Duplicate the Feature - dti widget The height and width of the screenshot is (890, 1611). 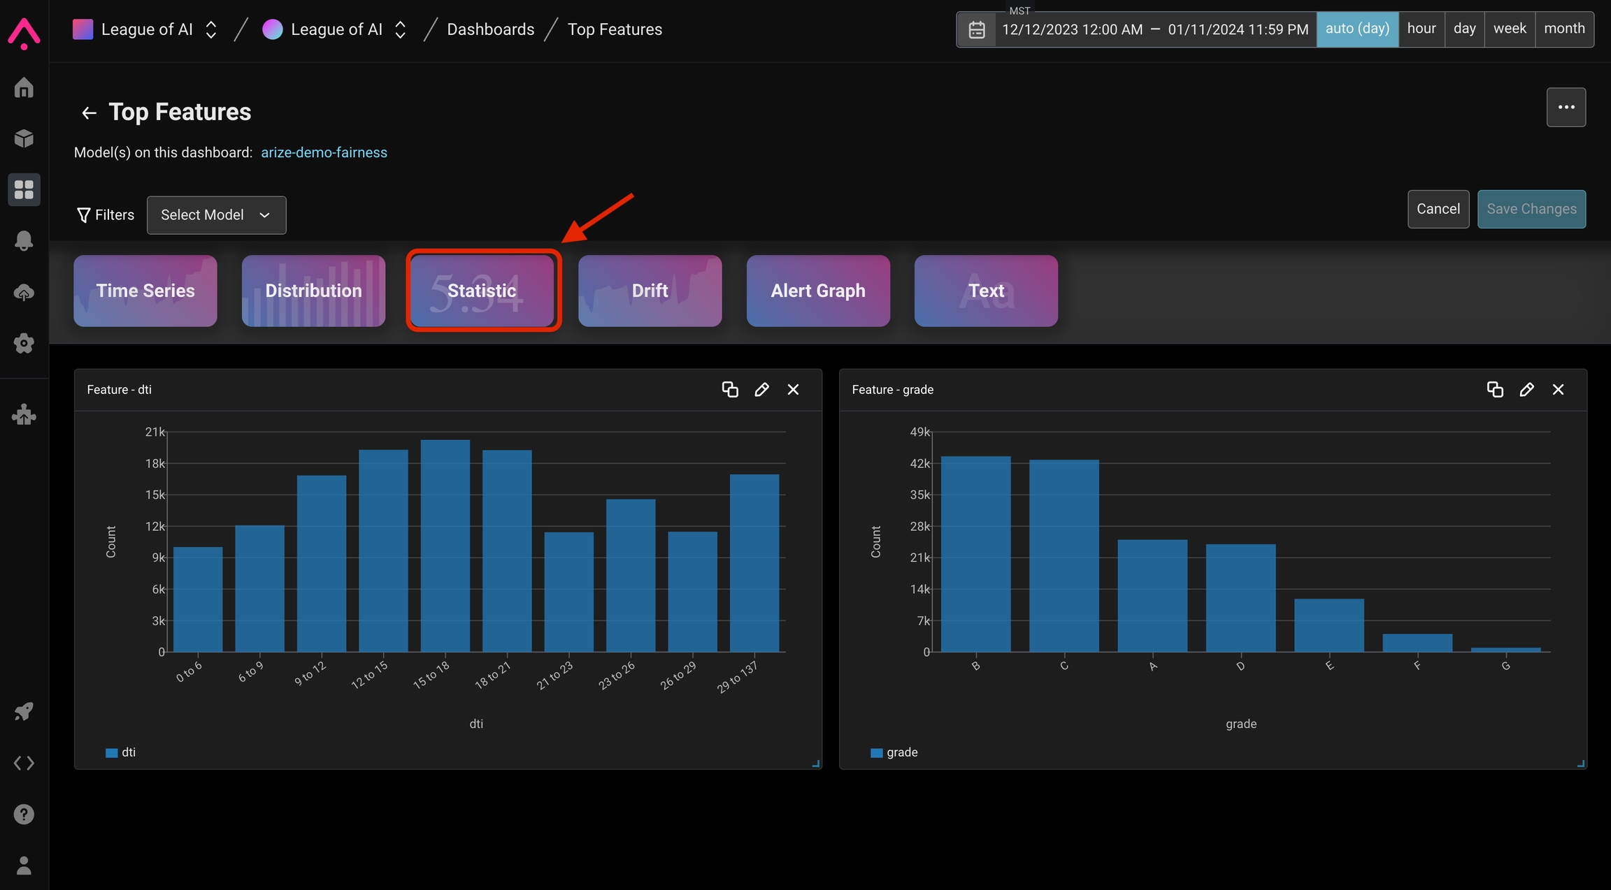click(729, 389)
